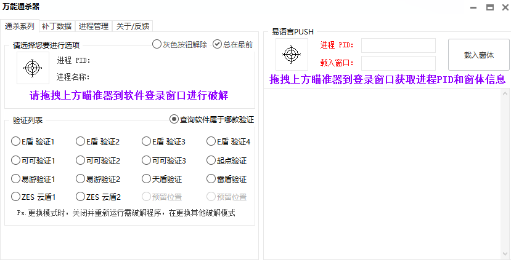
Task: Select 天盾验证 option
Action: pos(162,179)
